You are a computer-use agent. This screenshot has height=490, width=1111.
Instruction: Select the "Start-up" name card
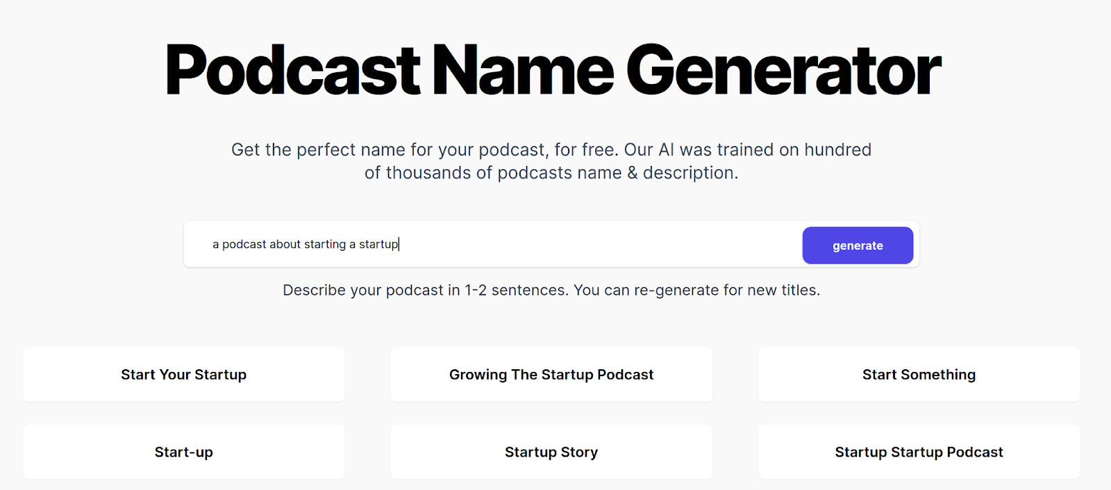(x=183, y=453)
